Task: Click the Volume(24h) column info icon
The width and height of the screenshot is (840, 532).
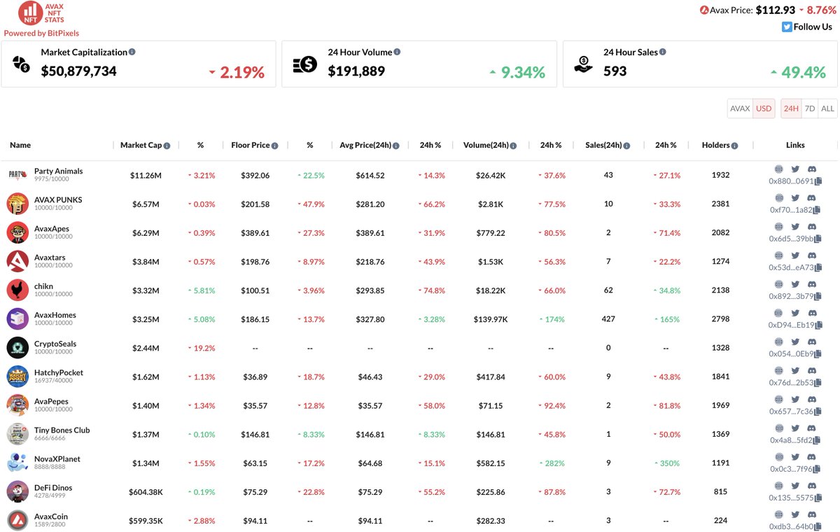Action: (x=514, y=146)
